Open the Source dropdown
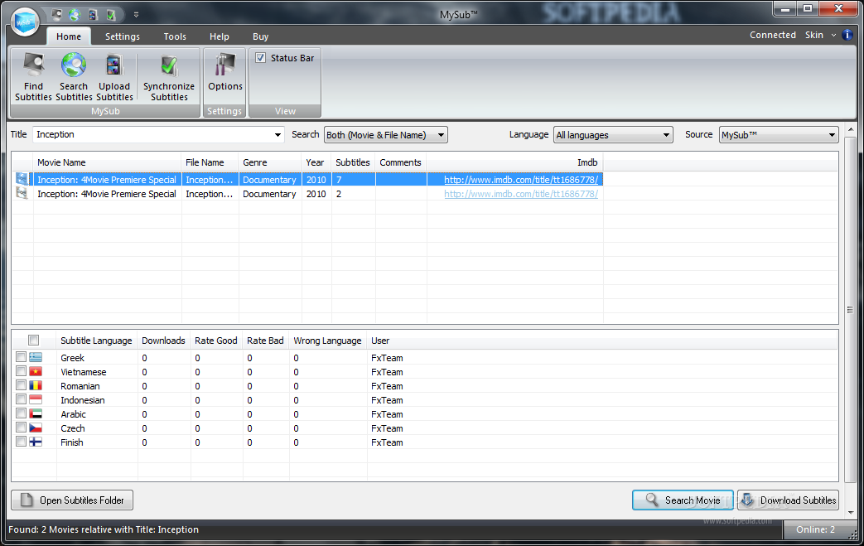Image resolution: width=864 pixels, height=546 pixels. tap(779, 134)
